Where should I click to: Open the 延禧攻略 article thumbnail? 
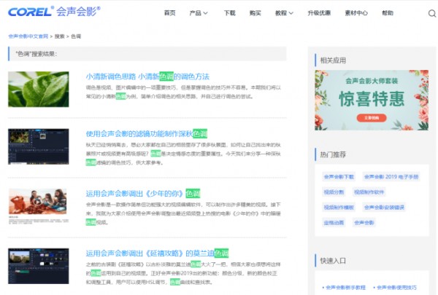[39, 266]
